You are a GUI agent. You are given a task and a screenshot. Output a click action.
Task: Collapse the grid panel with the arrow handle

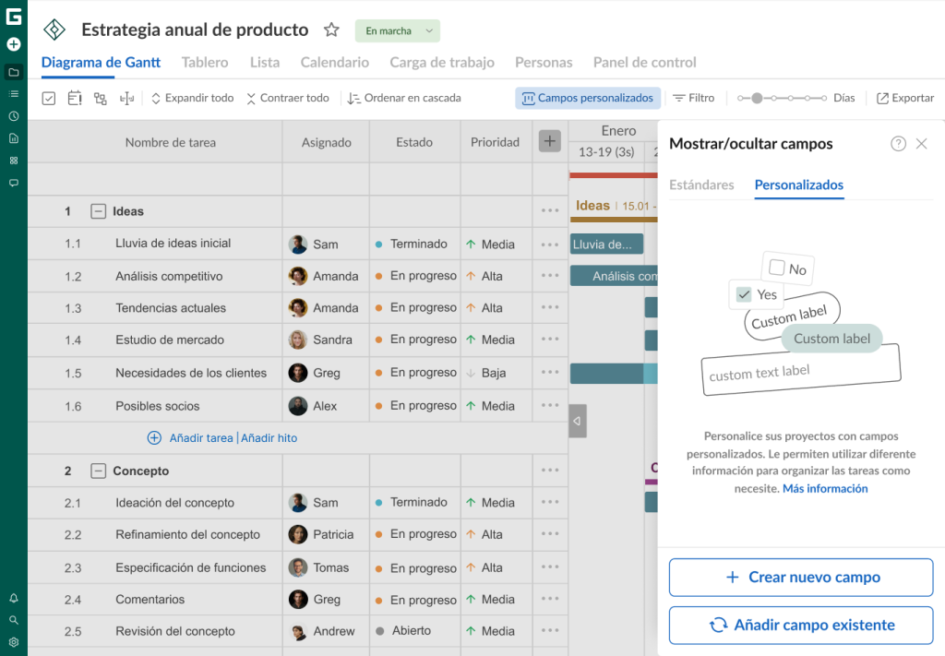click(x=578, y=421)
